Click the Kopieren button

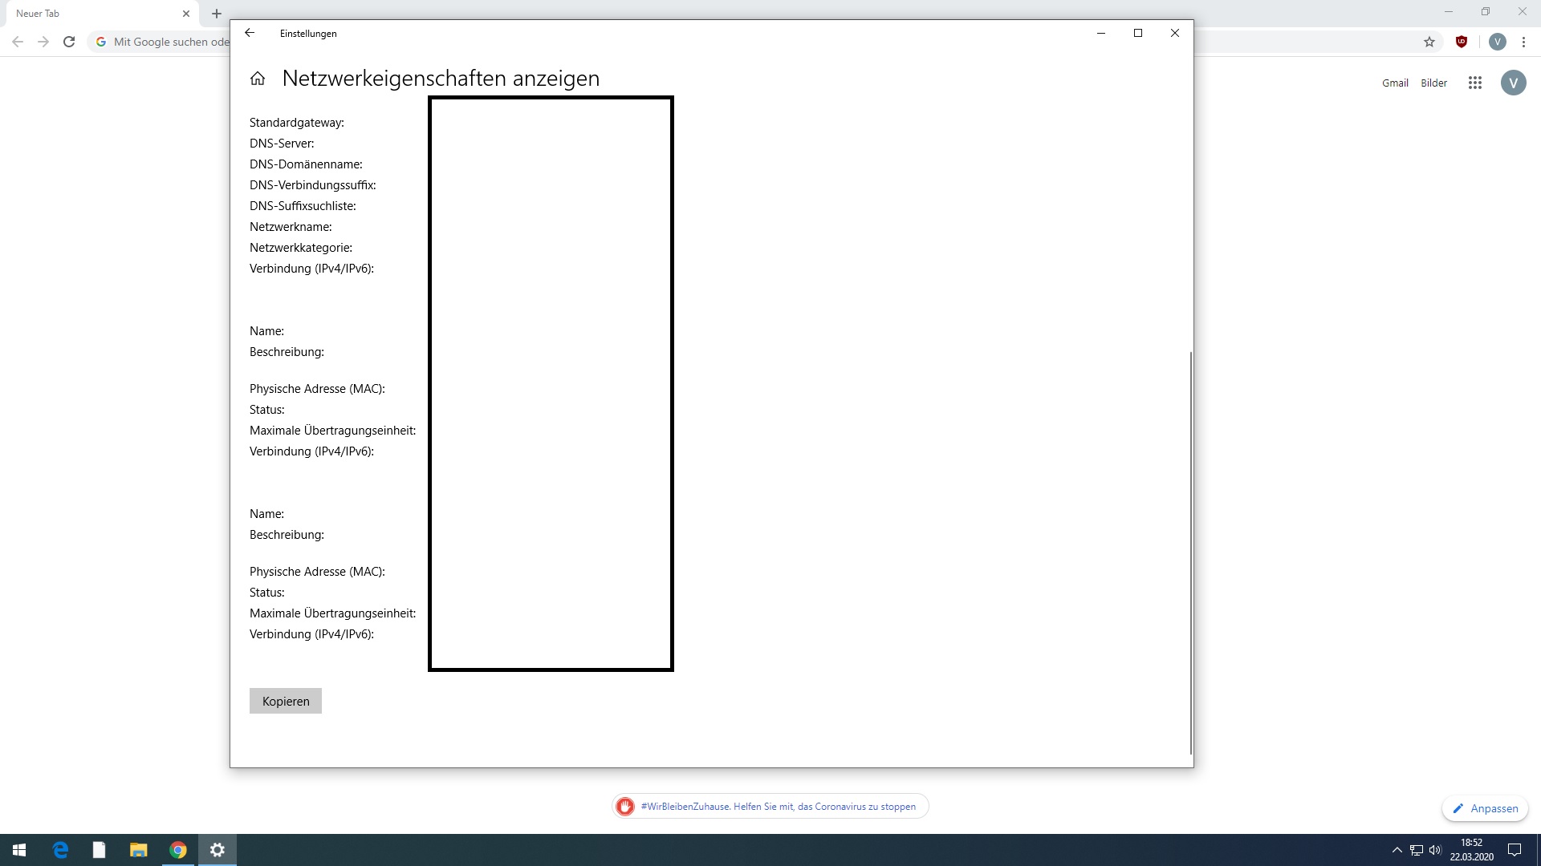[286, 702]
